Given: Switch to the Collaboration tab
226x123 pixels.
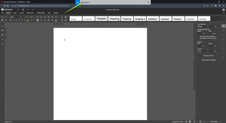Looking at the screenshot, I should point(40,13).
